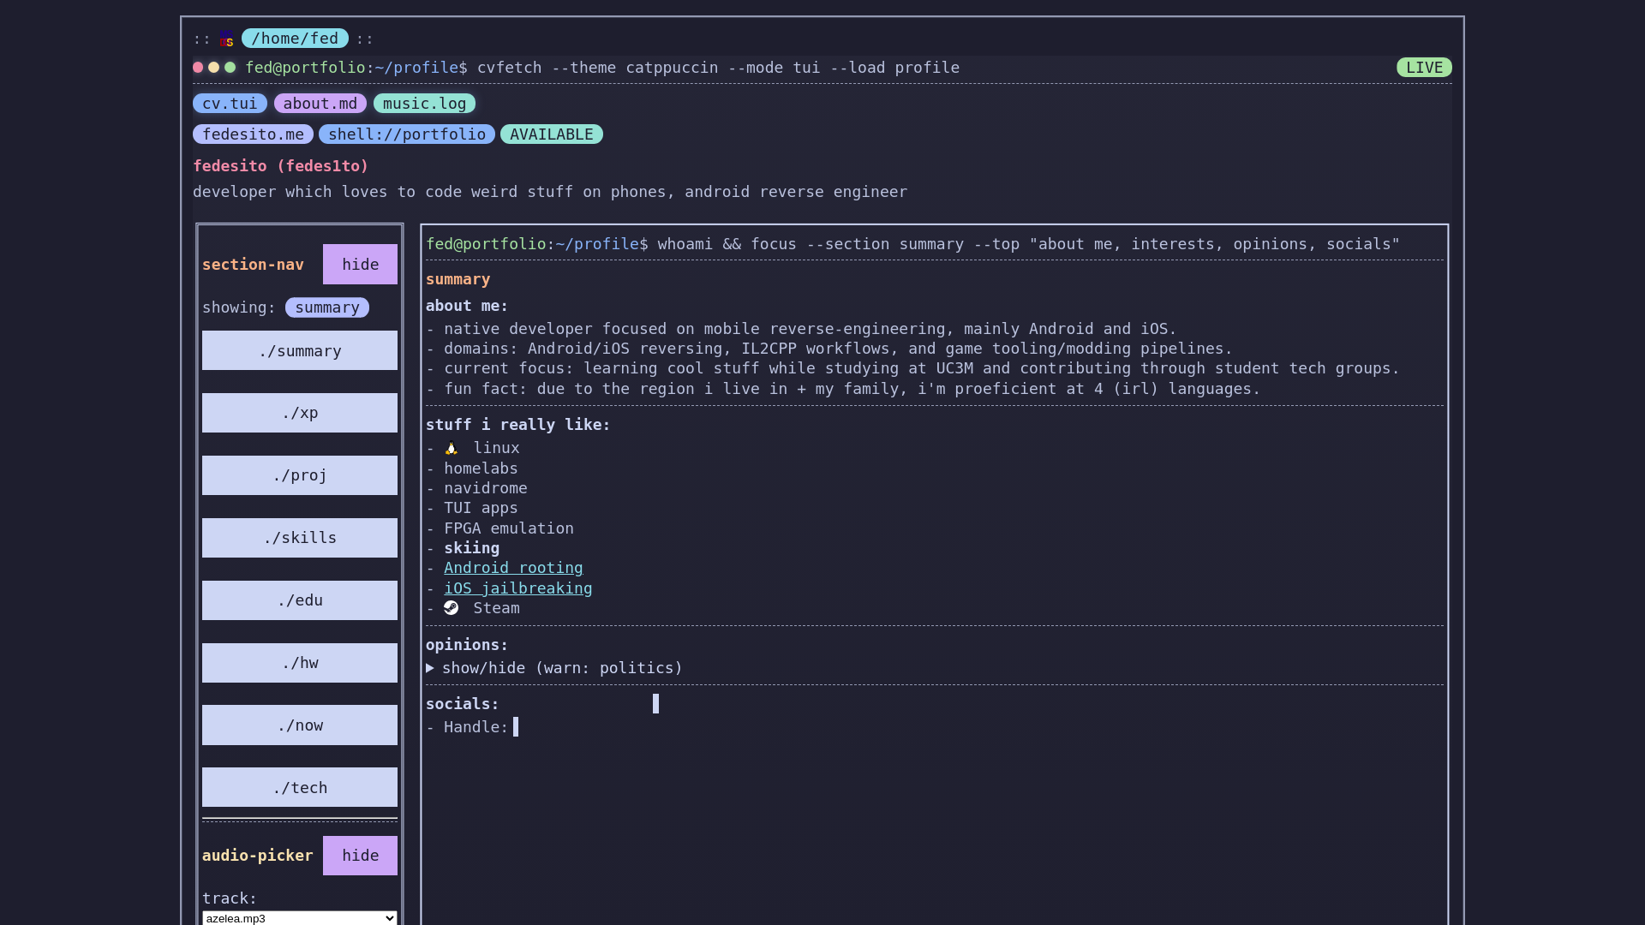
Task: Open the ./now section
Action: (300, 725)
